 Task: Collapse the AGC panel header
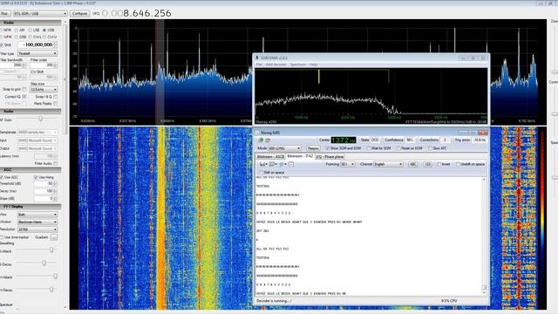tap(31, 170)
